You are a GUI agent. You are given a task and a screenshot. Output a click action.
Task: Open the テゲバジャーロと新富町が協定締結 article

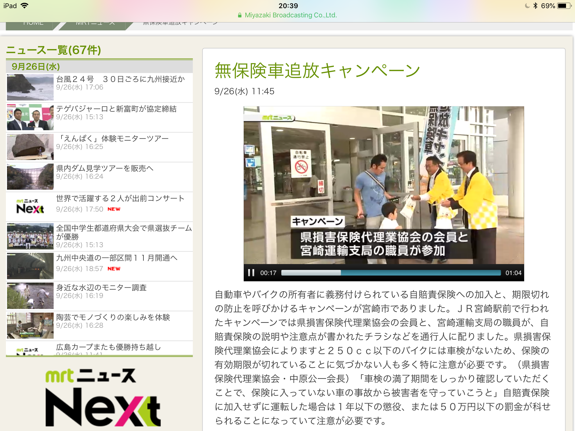coord(99,117)
